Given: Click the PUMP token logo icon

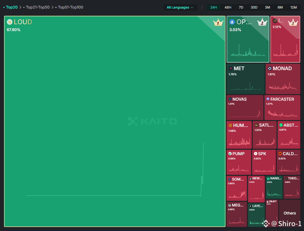Looking at the screenshot, I should point(230,154).
